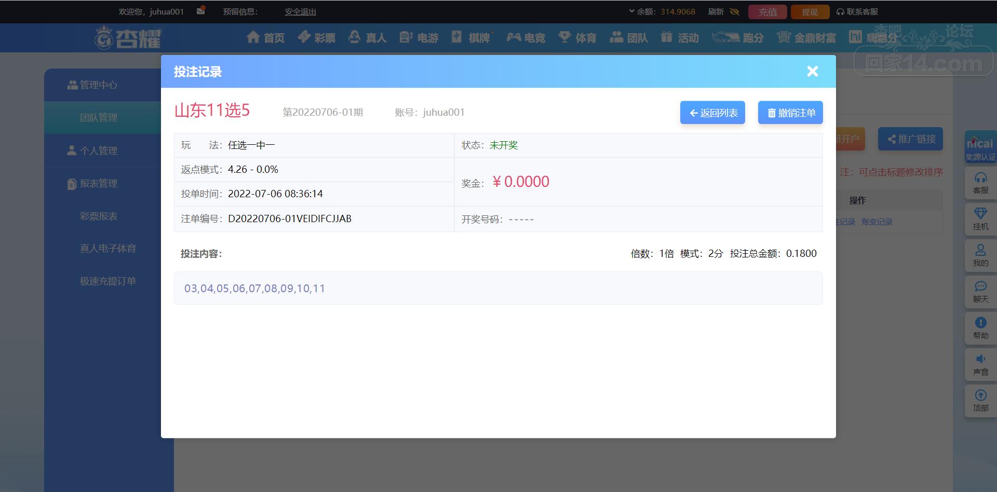997x492 pixels.
Task: Open 聊天 chat icon in right sidebar
Action: pos(980,292)
